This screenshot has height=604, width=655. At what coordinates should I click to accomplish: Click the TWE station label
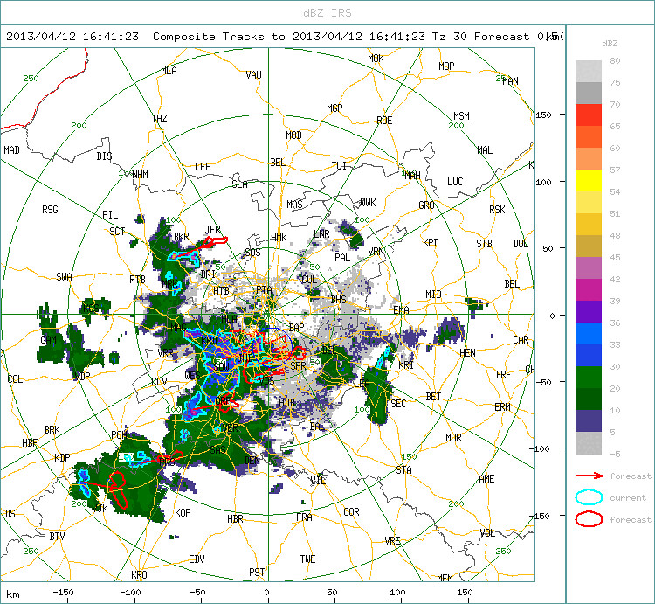point(308,559)
